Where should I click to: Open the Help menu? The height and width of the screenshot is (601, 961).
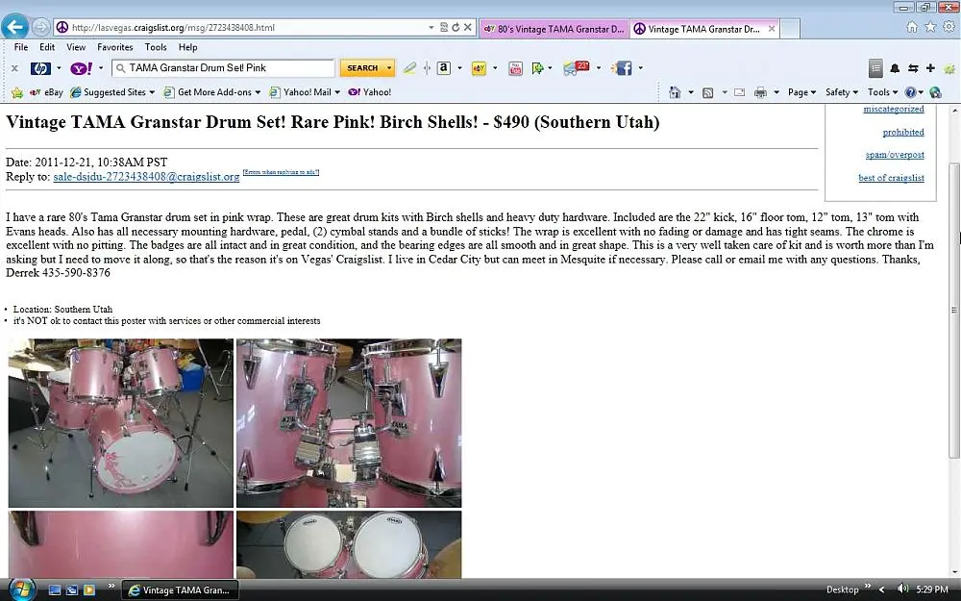(188, 47)
